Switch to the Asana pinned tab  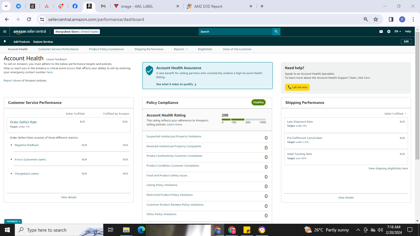point(47,6)
